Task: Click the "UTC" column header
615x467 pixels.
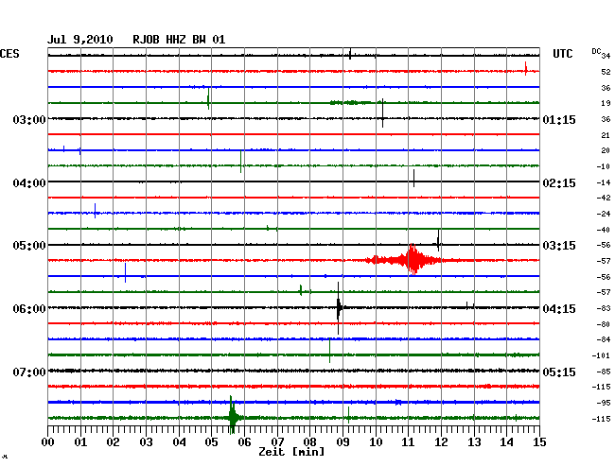Action: point(562,54)
